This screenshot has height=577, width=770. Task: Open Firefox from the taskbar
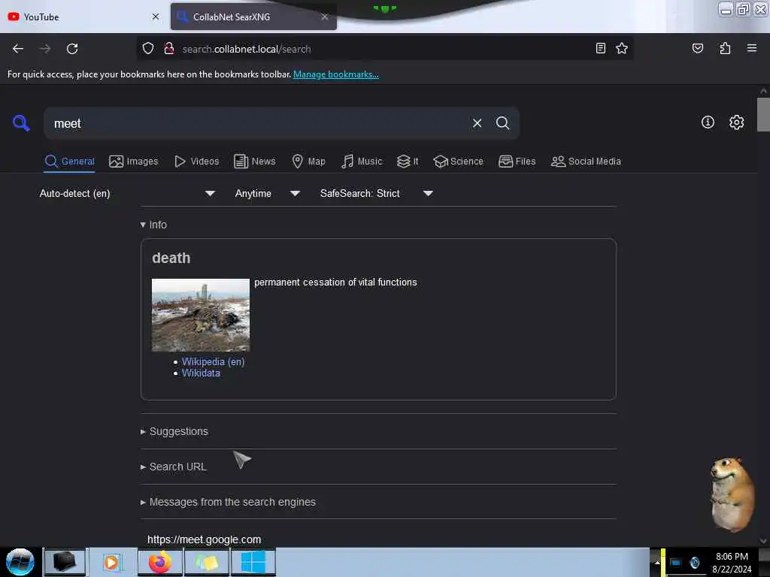160,562
